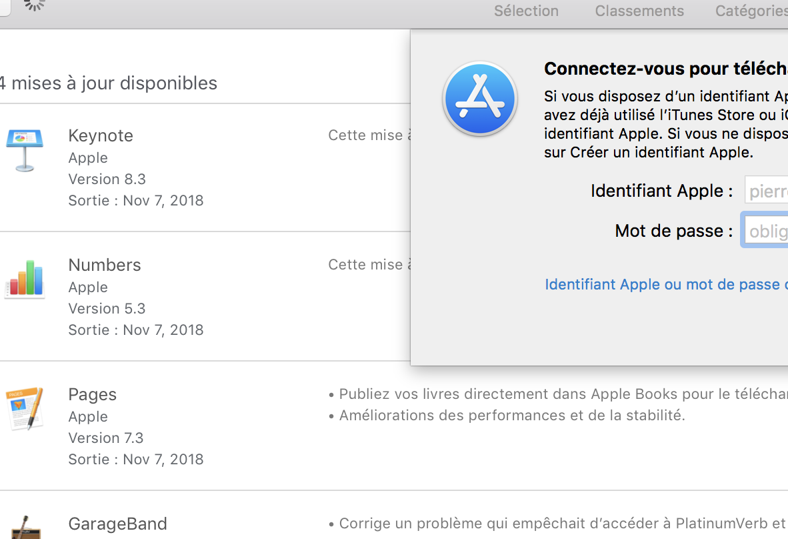Click the Keynote app icon
The width and height of the screenshot is (788, 539).
point(25,150)
